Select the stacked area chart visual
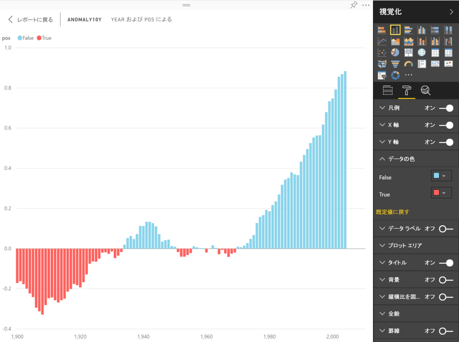 [x=408, y=41]
